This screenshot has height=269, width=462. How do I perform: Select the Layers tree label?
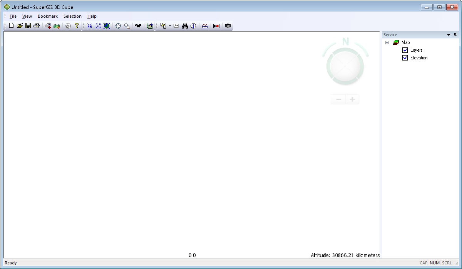[x=417, y=50]
